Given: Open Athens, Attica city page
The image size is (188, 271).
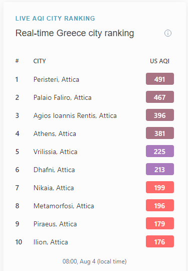Looking at the screenshot, I should 55,133.
